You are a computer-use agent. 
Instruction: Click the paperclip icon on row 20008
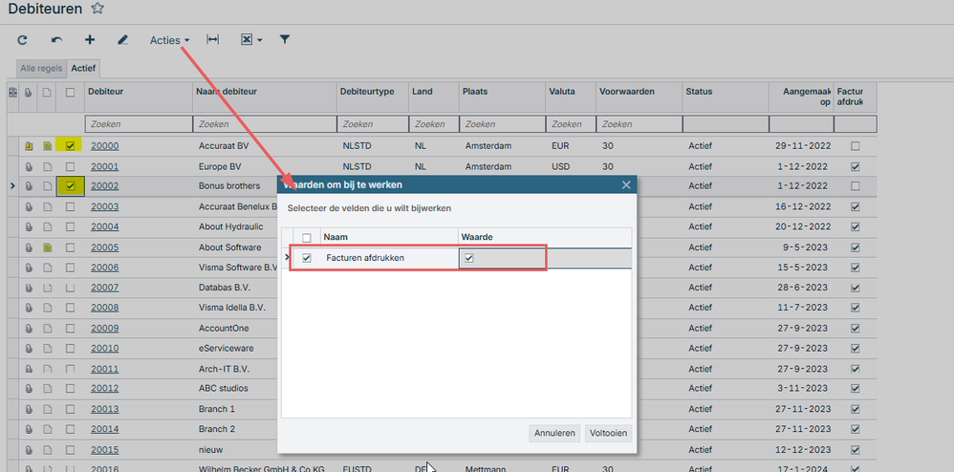[29, 308]
